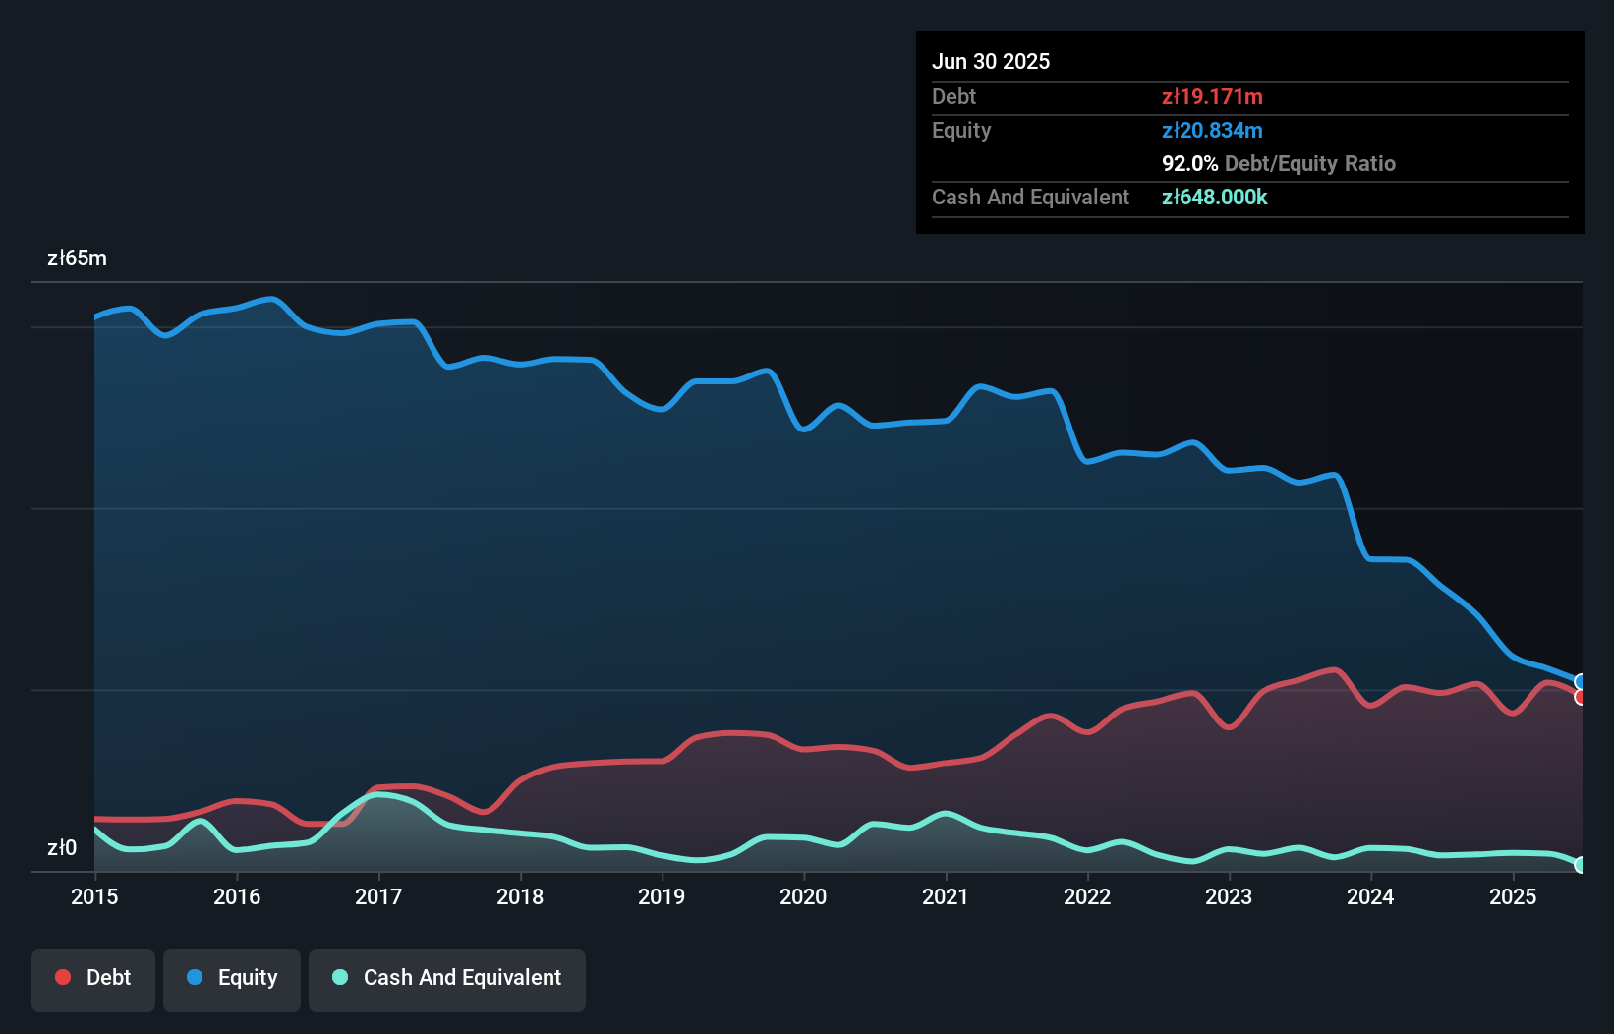Click the Equity value zł20.834m in tooltip
This screenshot has height=1034, width=1614.
click(1213, 130)
